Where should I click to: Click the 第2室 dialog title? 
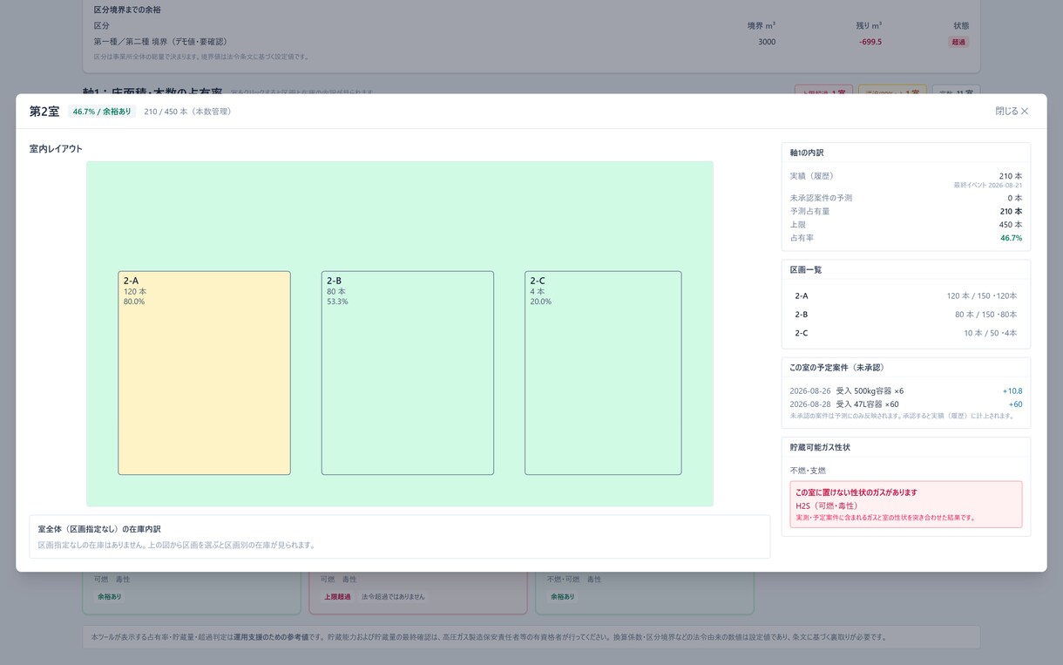pyautogui.click(x=44, y=112)
